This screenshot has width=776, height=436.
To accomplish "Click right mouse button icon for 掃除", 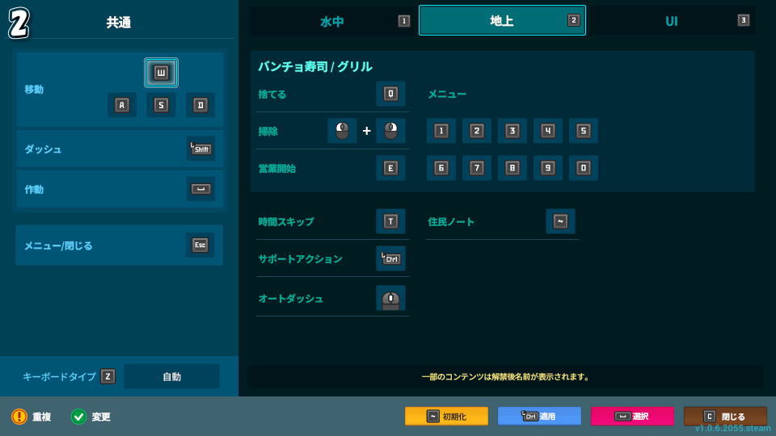I will click(390, 131).
